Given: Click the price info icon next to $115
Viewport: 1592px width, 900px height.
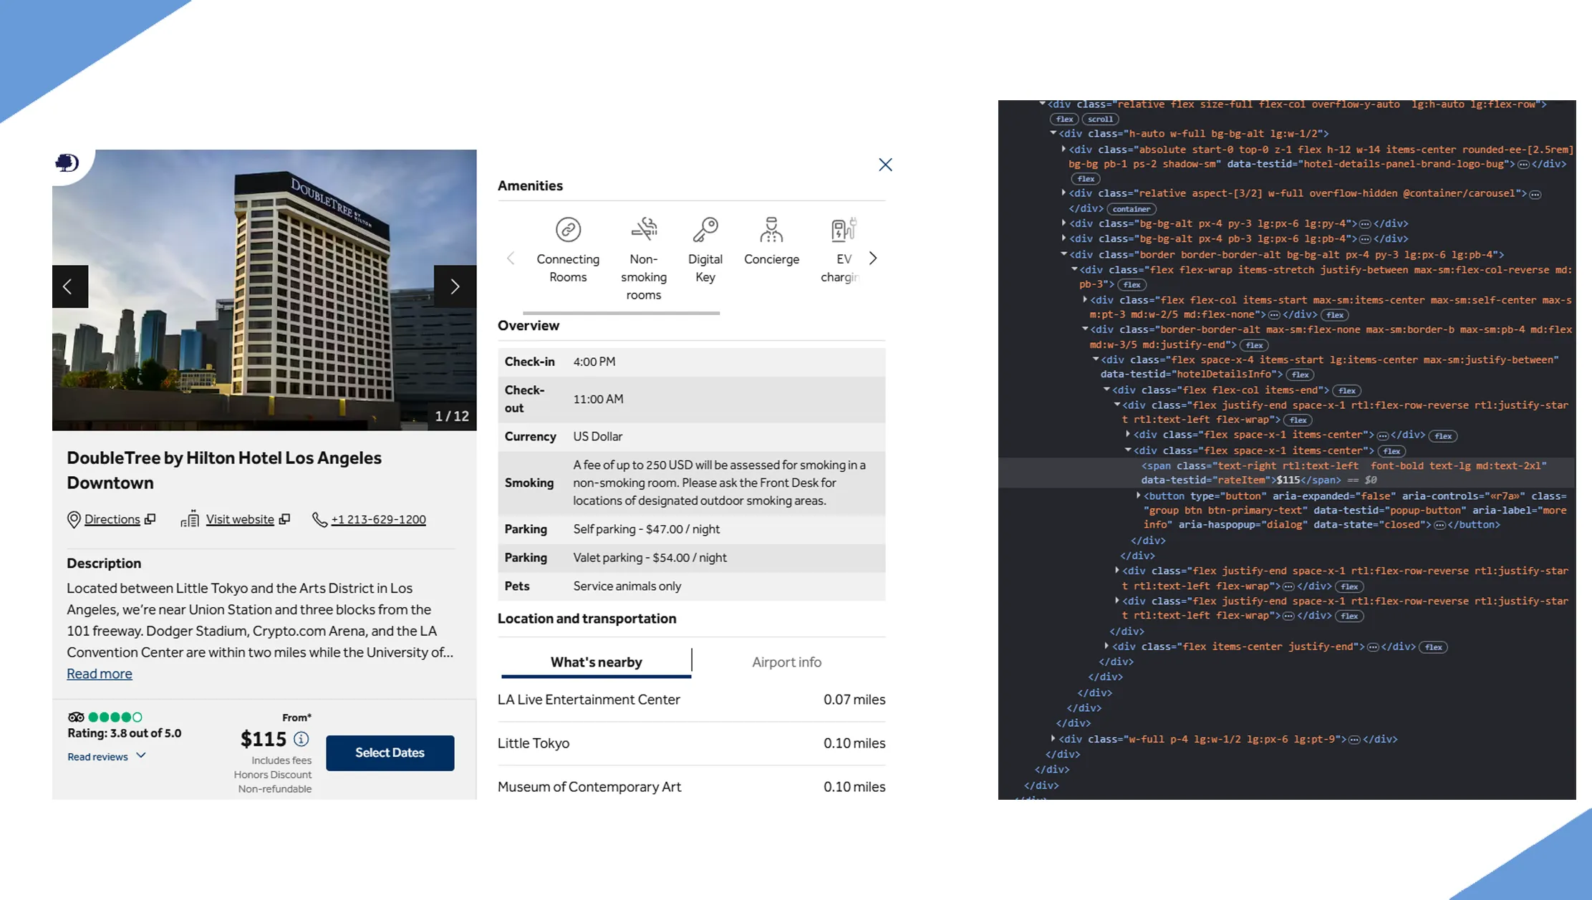Looking at the screenshot, I should 301,739.
